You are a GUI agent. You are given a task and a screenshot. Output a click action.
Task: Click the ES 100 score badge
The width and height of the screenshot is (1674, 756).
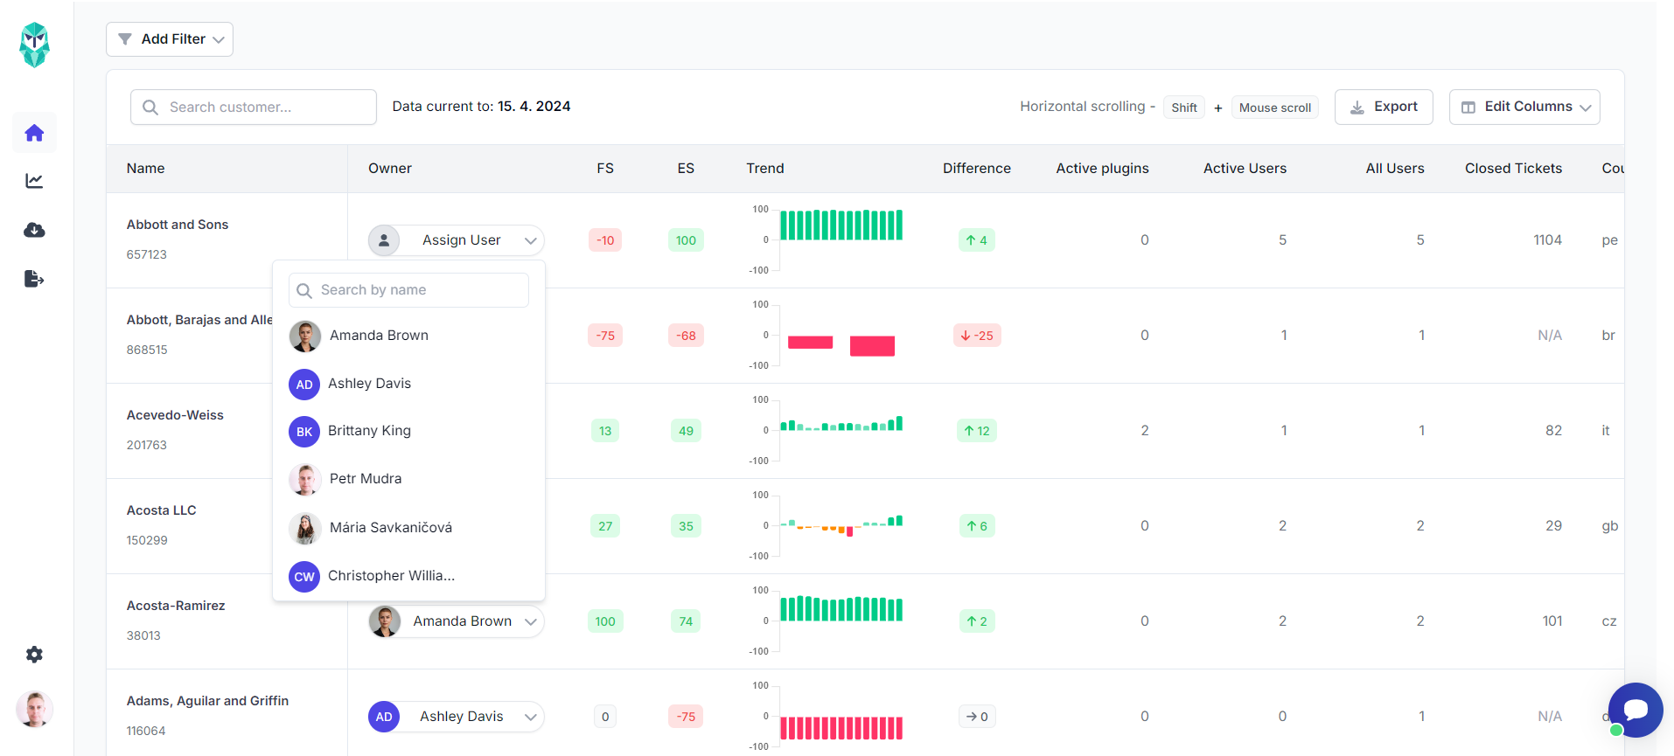pyautogui.click(x=686, y=240)
